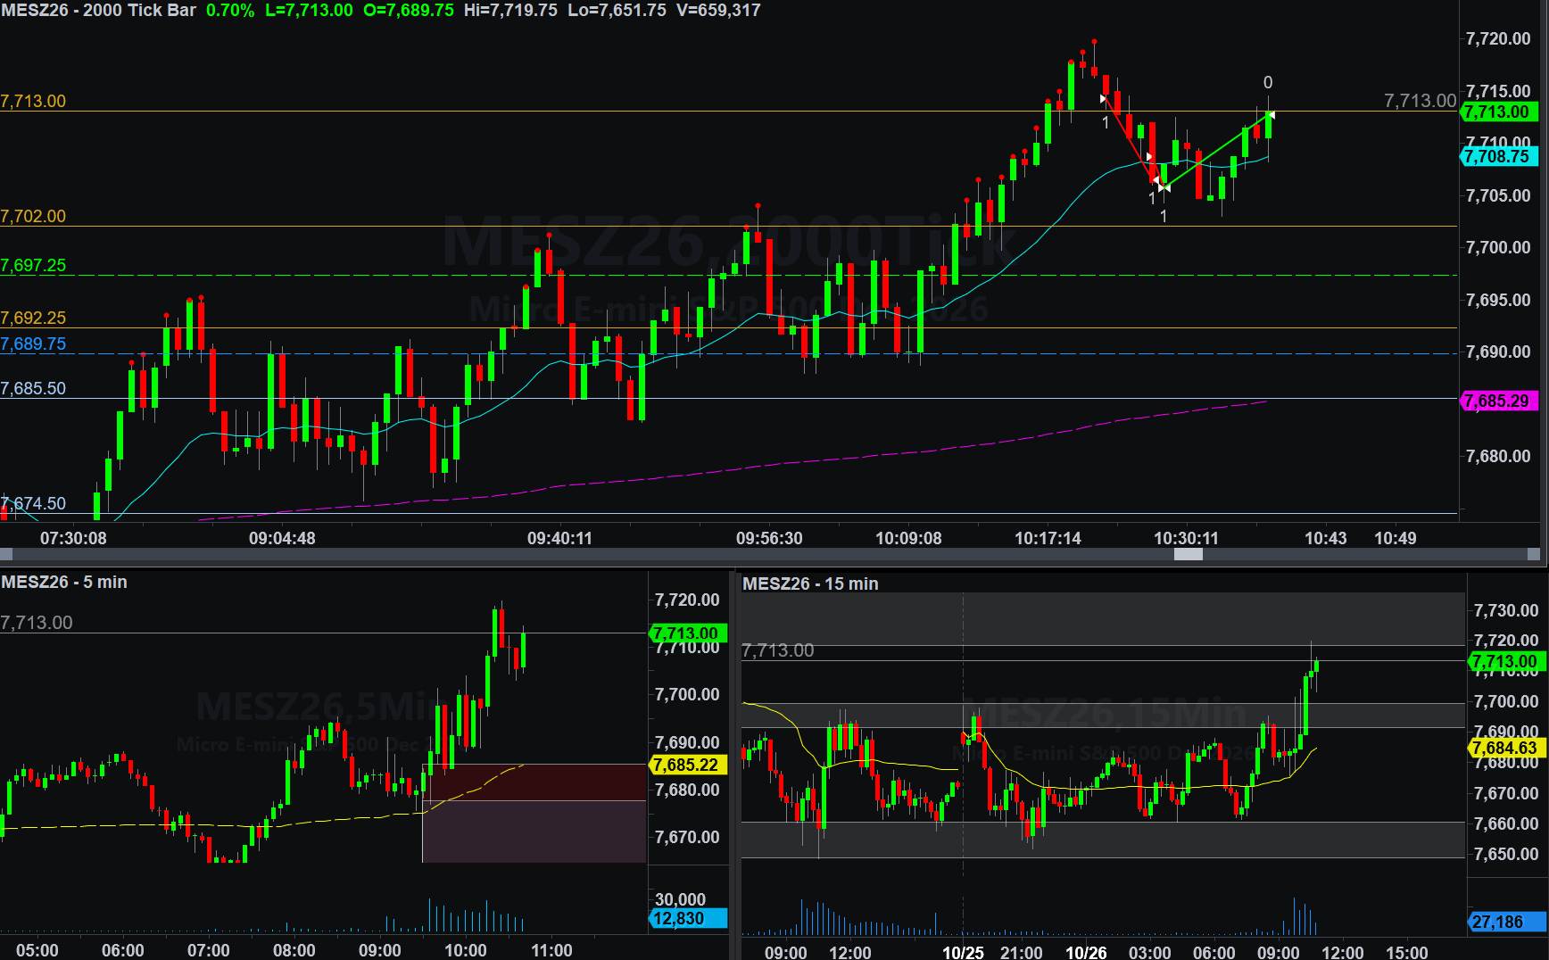Click the O=7,689.75 open readout in header
This screenshot has height=960, width=1549.
tap(409, 11)
